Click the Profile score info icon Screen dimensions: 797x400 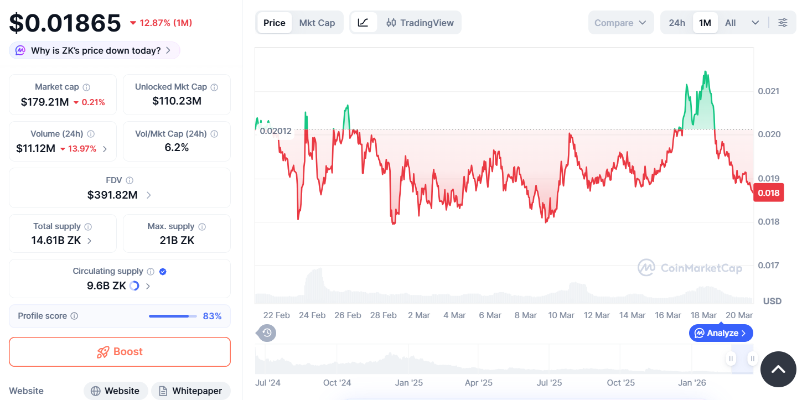74,316
